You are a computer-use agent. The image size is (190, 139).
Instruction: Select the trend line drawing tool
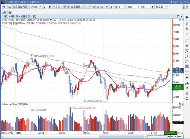[187, 41]
